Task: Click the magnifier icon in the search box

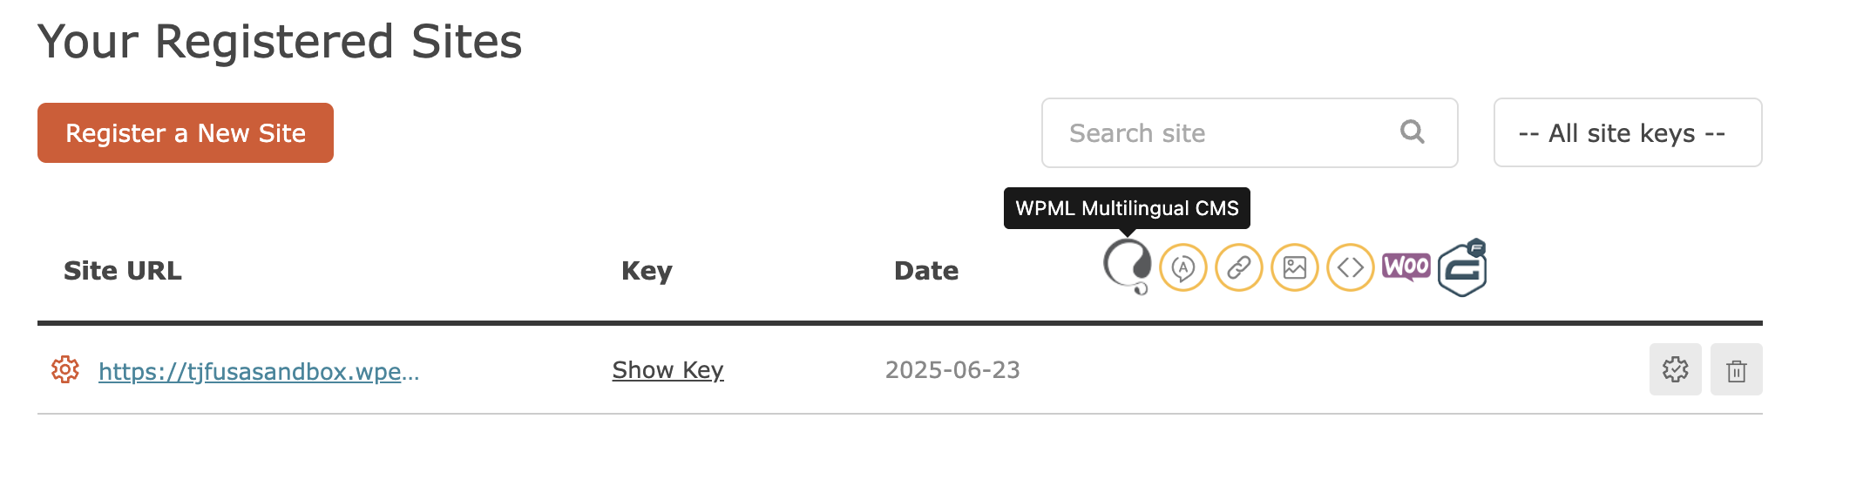Action: [1413, 132]
